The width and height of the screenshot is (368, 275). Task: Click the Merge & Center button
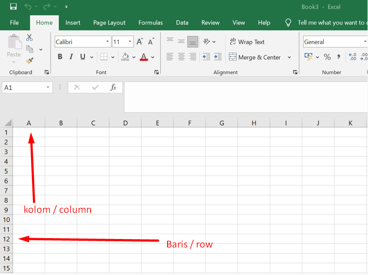255,57
